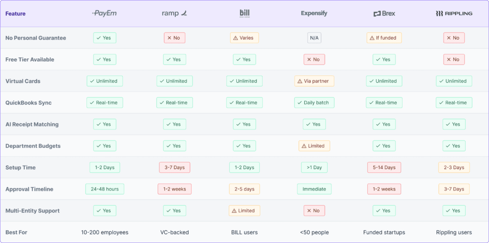Select the Feature column header
This screenshot has height=243, width=489.
pyautogui.click(x=15, y=14)
